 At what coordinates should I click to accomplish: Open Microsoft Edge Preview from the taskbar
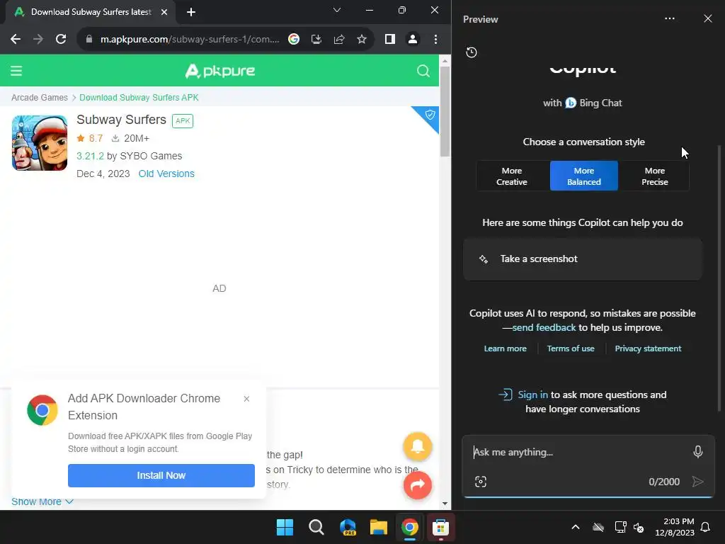click(x=348, y=527)
